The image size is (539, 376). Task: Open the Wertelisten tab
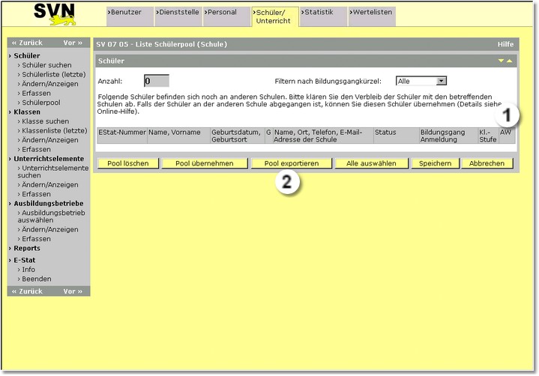point(372,16)
